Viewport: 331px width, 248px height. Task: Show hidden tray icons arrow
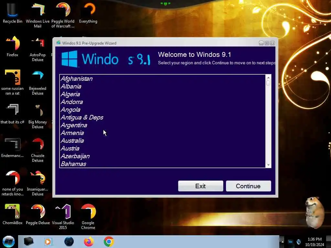(x=283, y=242)
